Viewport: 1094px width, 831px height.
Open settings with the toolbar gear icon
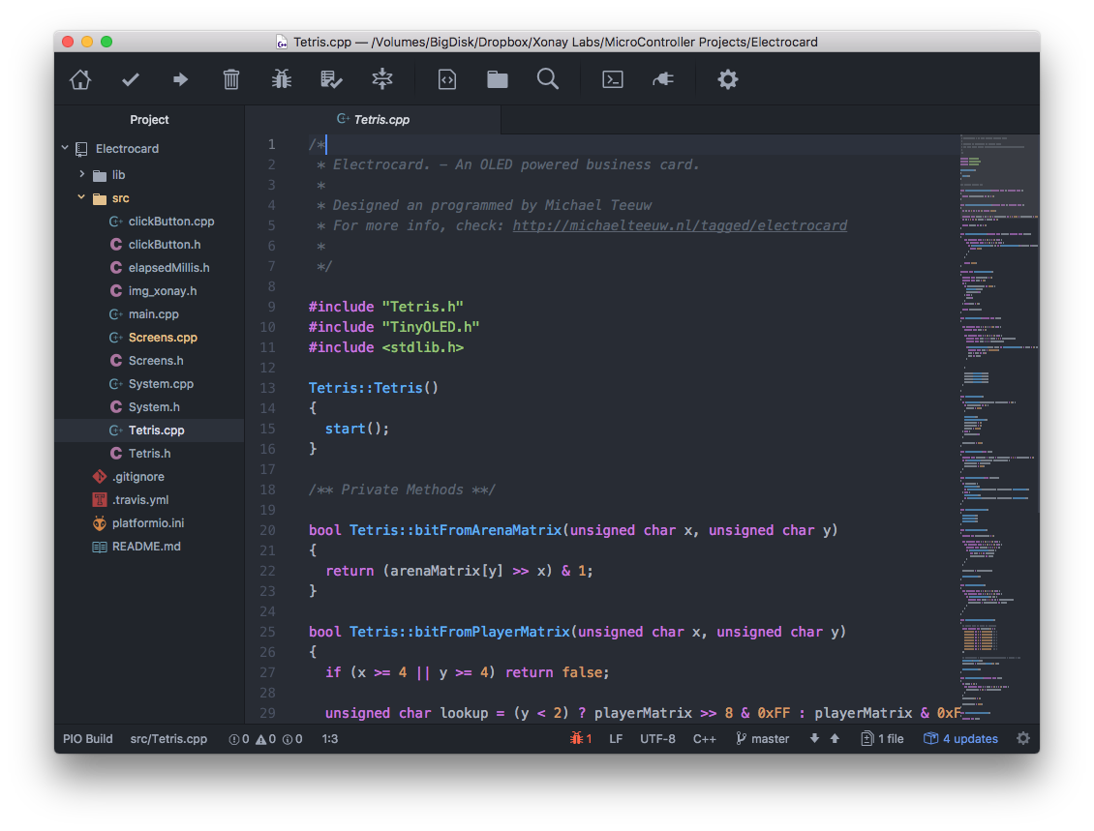point(728,79)
